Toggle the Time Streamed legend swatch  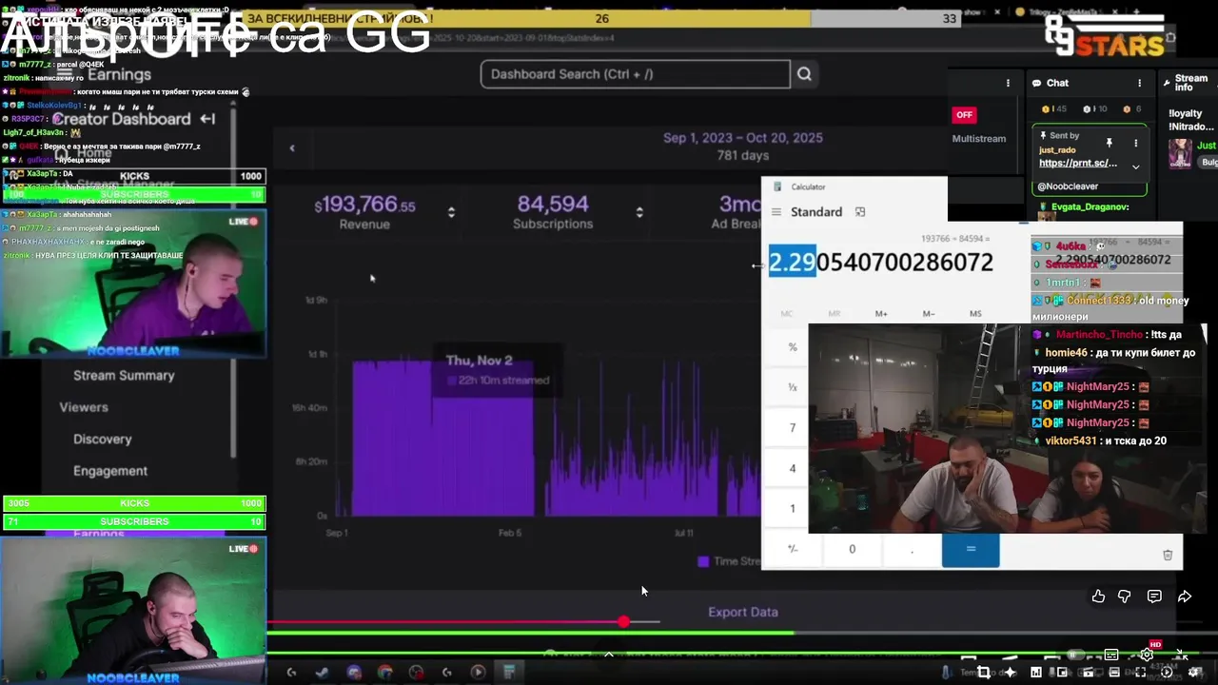(x=703, y=561)
